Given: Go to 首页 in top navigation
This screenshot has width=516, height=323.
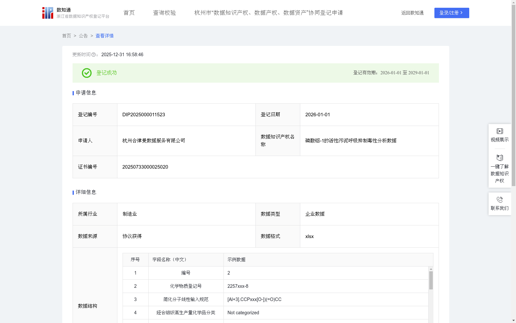Looking at the screenshot, I should (129, 13).
